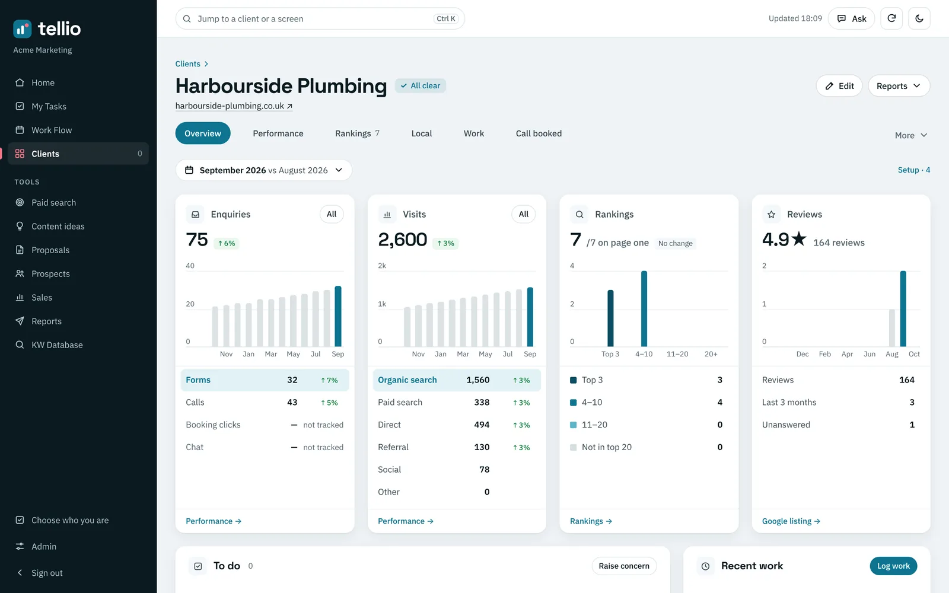Click the 11–20 legend color swatch
Screen dimensions: 949x593
point(574,425)
